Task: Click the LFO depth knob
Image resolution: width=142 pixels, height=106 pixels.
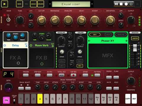Action: 31,16
